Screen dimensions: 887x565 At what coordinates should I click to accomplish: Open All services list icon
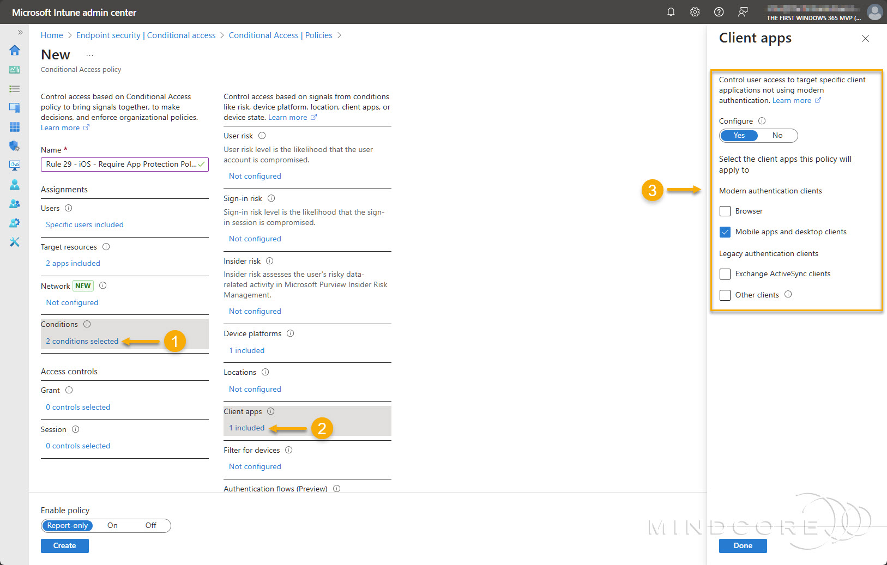(x=15, y=89)
